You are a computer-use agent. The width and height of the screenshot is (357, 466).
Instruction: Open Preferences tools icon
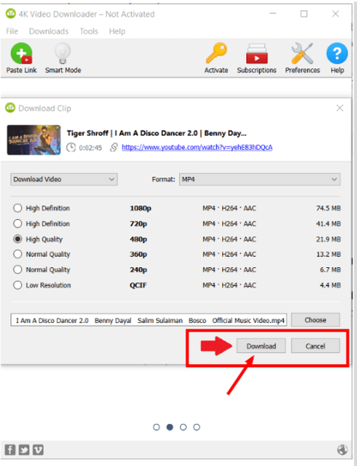(302, 54)
